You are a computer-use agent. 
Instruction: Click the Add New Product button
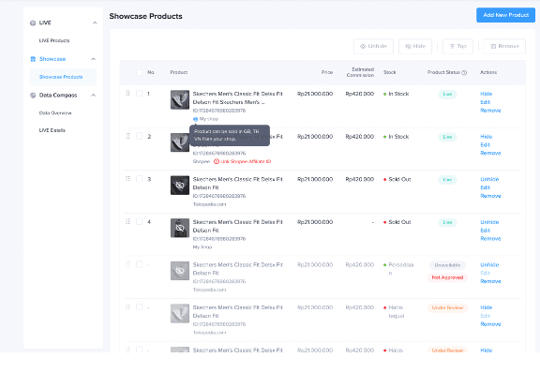click(506, 15)
